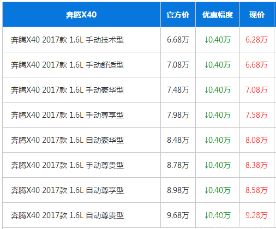Click the 9.68万 official price cell

178,215
